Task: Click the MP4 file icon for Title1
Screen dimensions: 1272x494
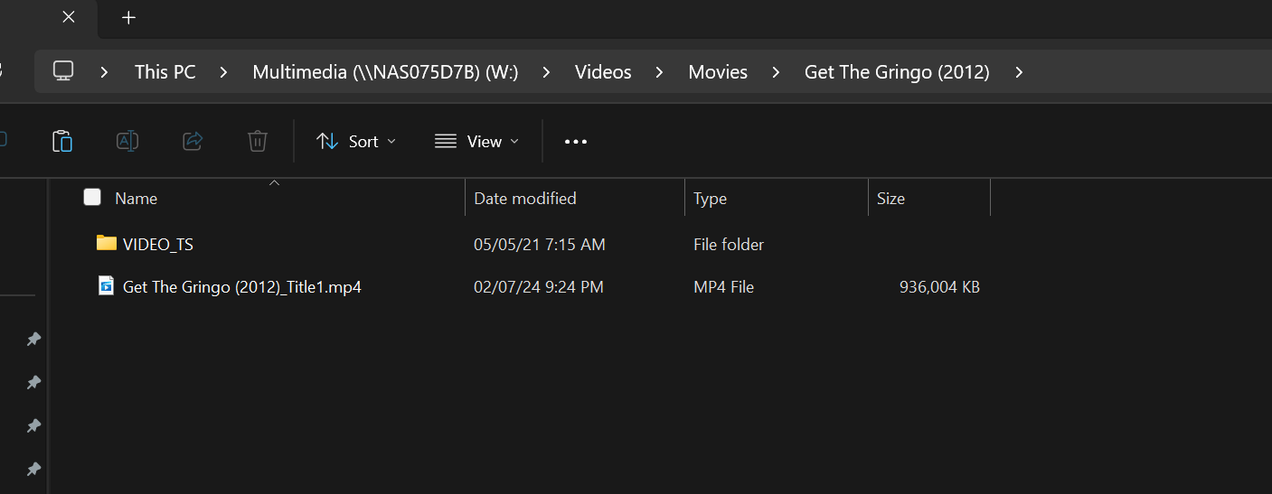Action: tap(107, 286)
